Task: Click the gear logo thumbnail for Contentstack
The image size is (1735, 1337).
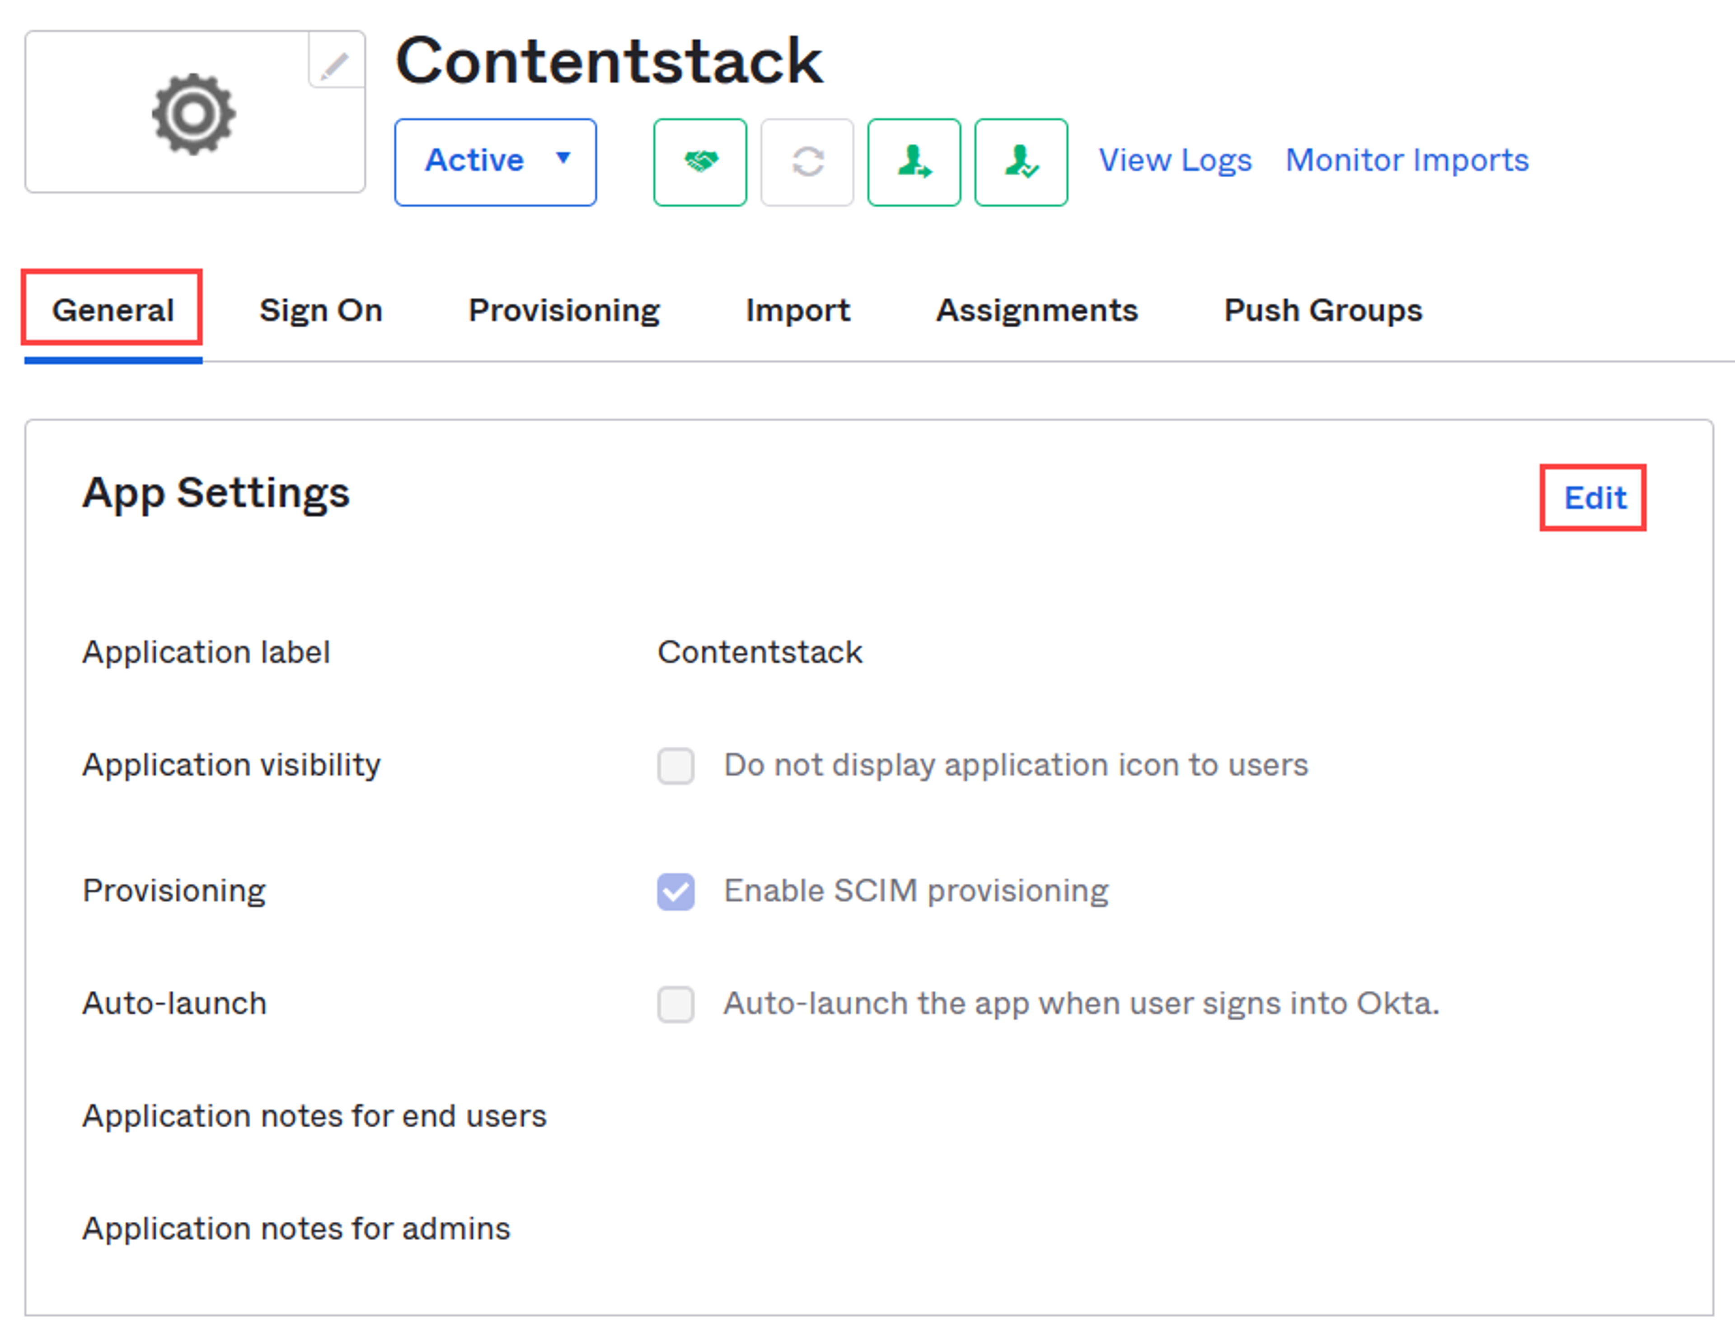Action: pyautogui.click(x=194, y=113)
